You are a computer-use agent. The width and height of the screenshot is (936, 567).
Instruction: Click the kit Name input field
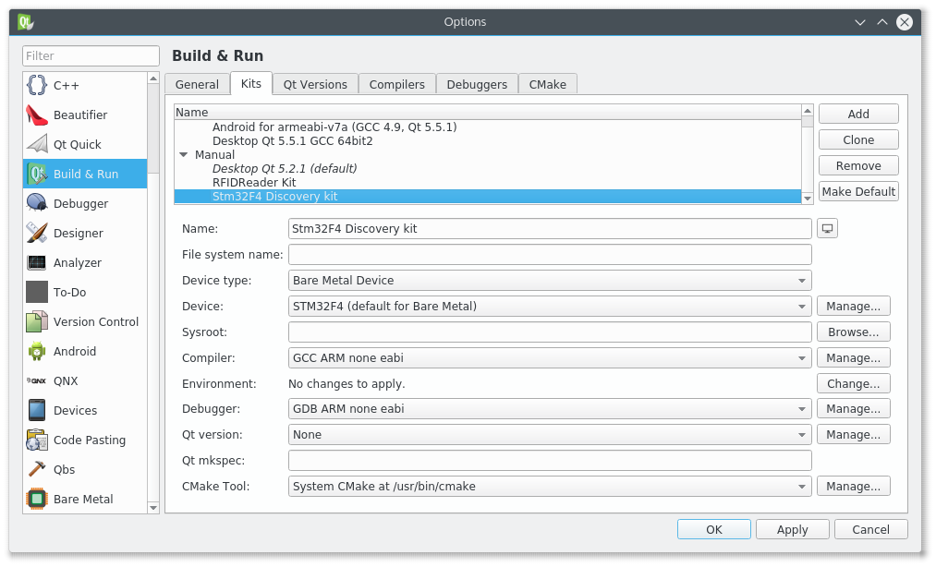coord(550,229)
